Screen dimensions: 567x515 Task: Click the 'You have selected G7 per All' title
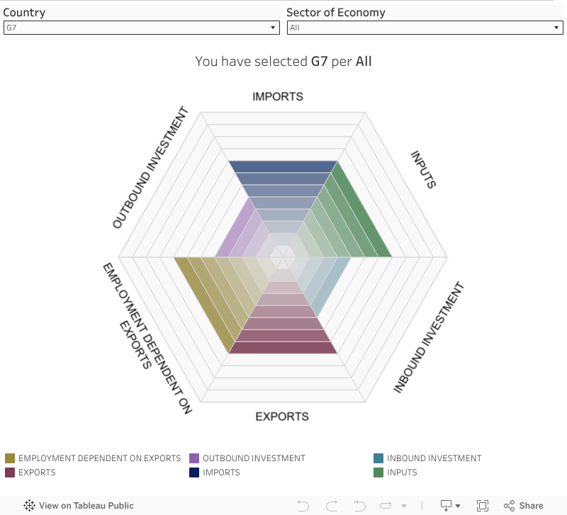(283, 62)
